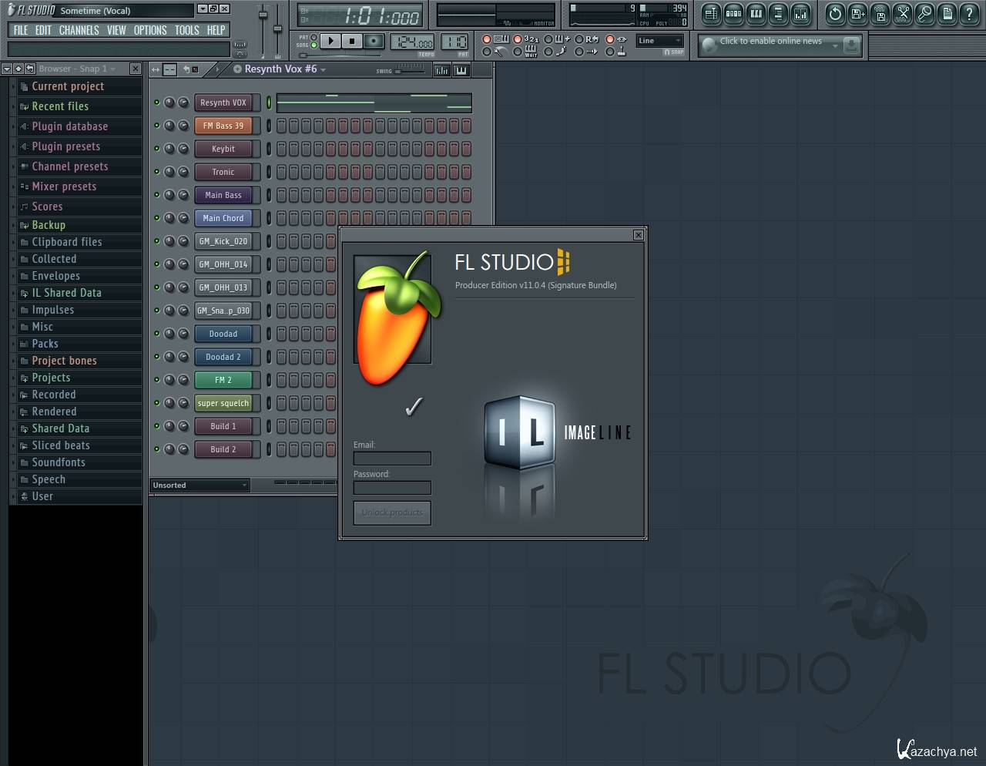This screenshot has height=766, width=986.
Task: Click the Email input field
Action: [x=392, y=459]
